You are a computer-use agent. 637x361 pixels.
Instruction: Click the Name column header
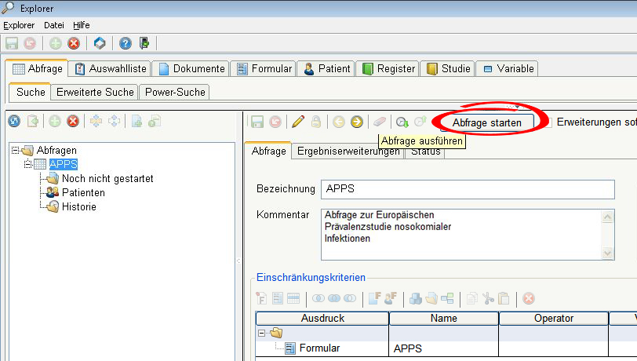pyautogui.click(x=444, y=319)
